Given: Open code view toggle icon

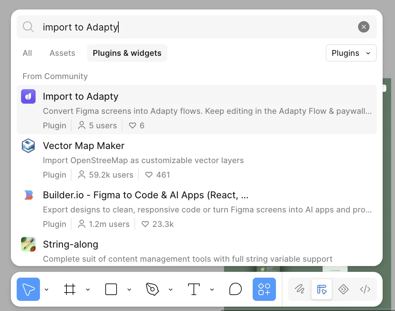Looking at the screenshot, I should pos(365,289).
